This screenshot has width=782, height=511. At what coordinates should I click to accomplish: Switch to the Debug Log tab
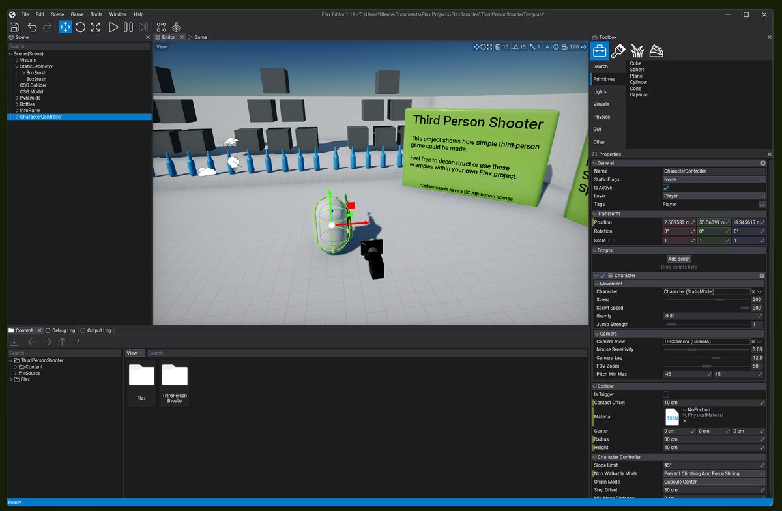60,330
